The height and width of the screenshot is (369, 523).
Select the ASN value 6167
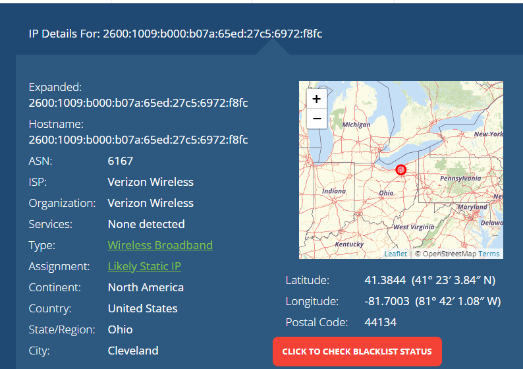pos(121,161)
